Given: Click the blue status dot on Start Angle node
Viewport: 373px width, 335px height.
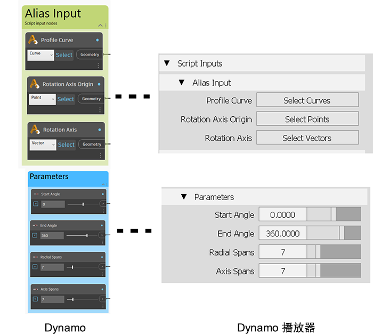Looking at the screenshot, I should point(103,194).
